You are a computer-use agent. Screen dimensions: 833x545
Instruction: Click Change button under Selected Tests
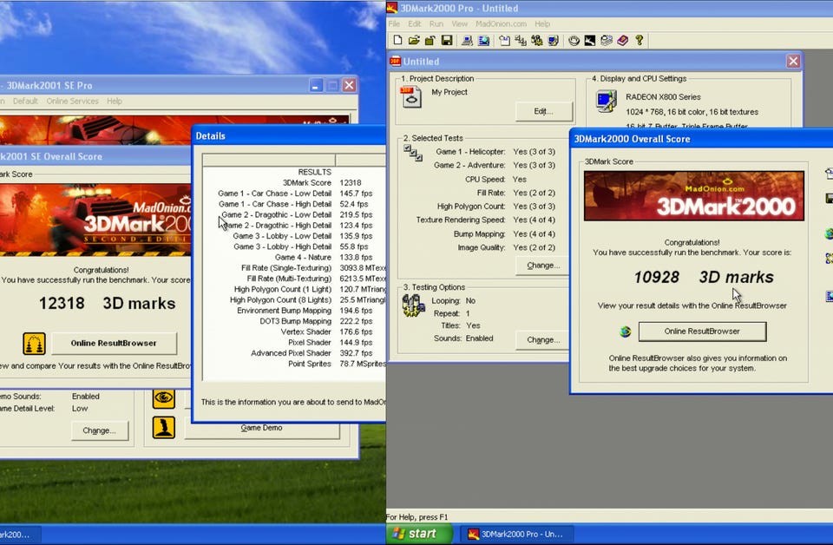(543, 266)
